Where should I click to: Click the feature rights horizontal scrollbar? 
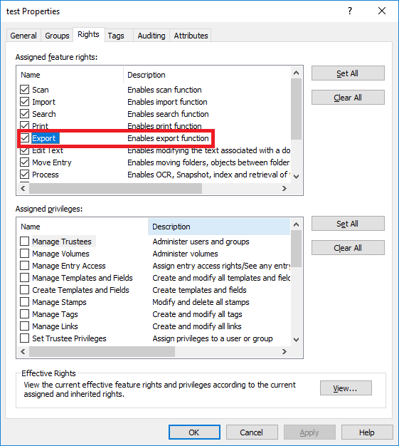point(115,189)
